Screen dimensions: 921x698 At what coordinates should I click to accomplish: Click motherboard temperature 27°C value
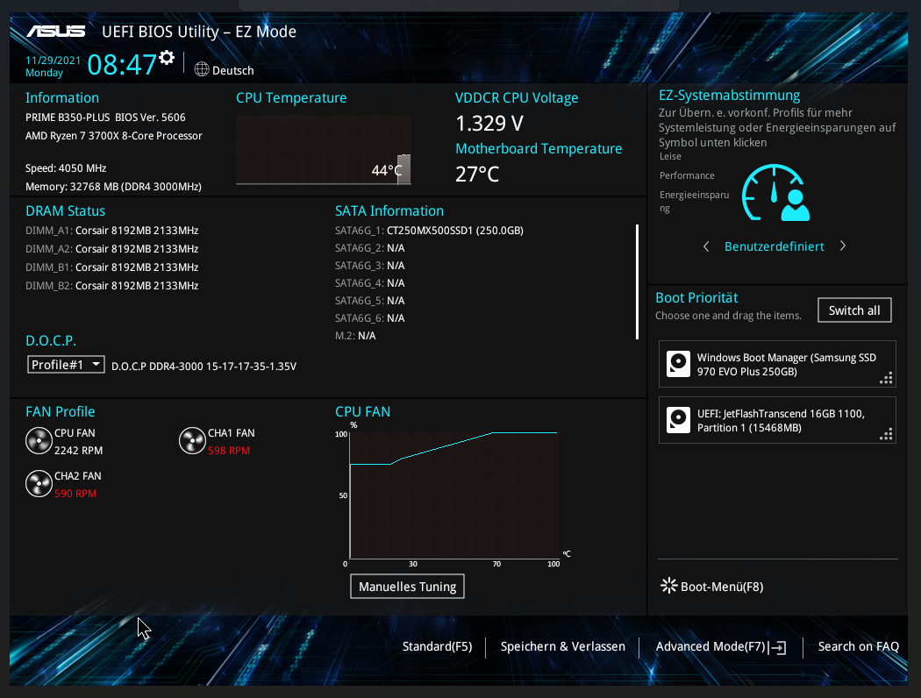click(477, 174)
